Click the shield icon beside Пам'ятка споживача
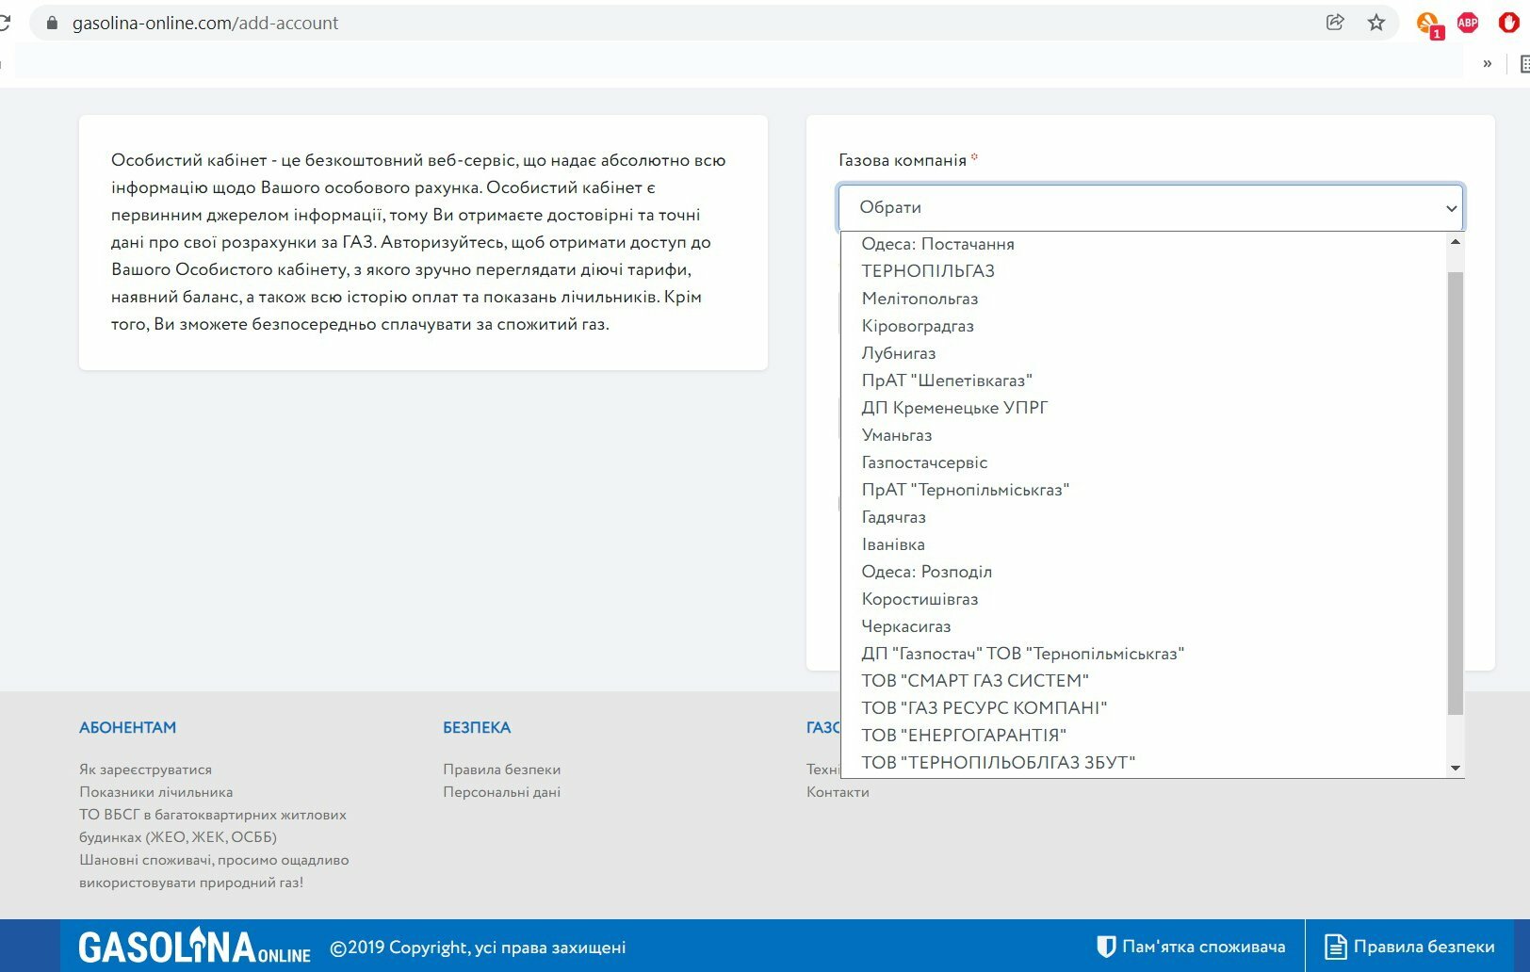This screenshot has height=972, width=1530. coord(1106,947)
